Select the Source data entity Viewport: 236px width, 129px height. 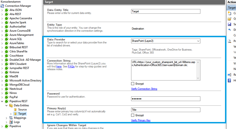(22, 110)
